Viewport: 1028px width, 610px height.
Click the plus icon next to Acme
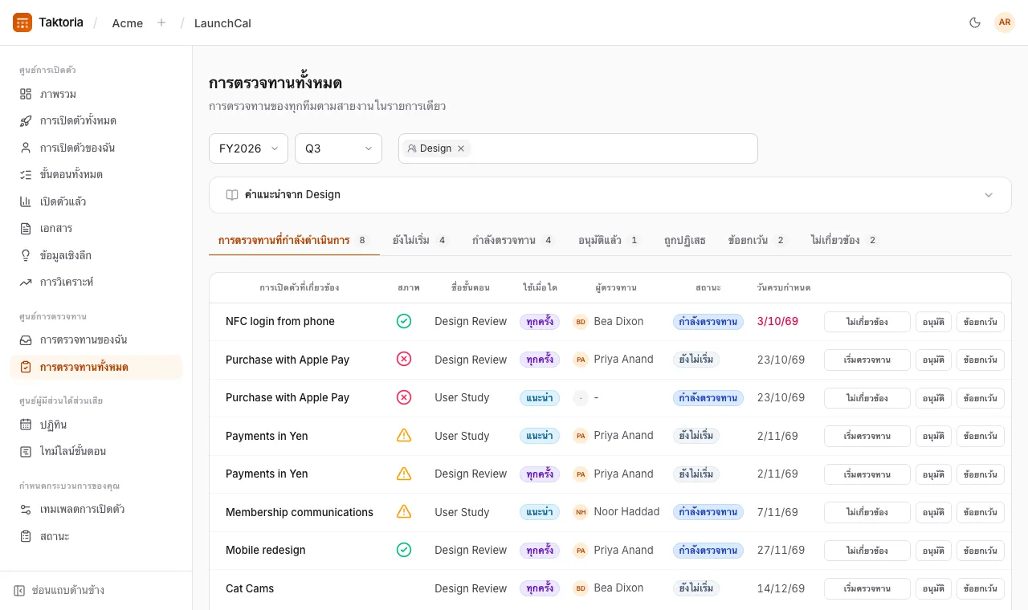pyautogui.click(x=161, y=22)
